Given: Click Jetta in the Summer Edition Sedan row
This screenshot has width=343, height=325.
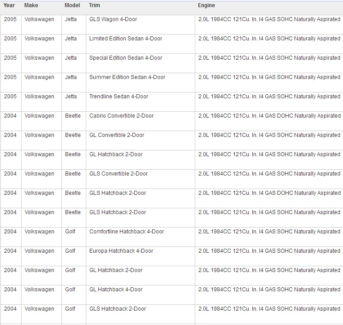Looking at the screenshot, I should pos(71,77).
